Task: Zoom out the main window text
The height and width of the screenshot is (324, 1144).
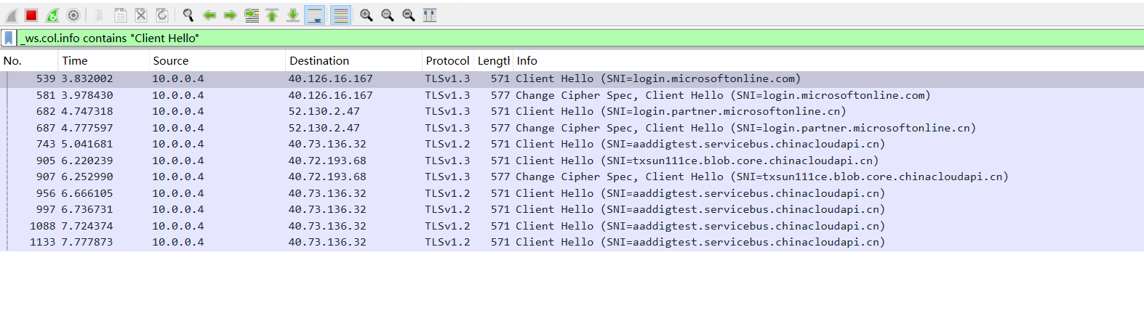Action: [388, 15]
